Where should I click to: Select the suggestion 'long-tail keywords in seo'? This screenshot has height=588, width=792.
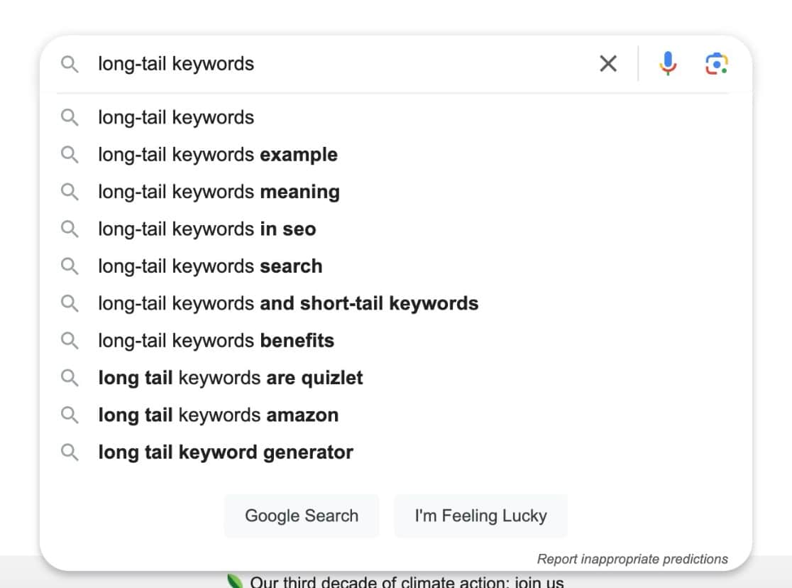[207, 229]
